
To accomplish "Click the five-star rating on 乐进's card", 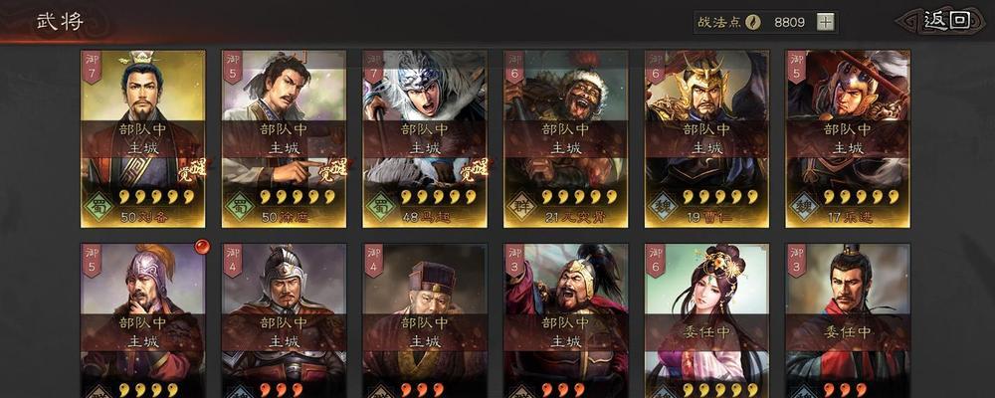I will click(x=862, y=197).
